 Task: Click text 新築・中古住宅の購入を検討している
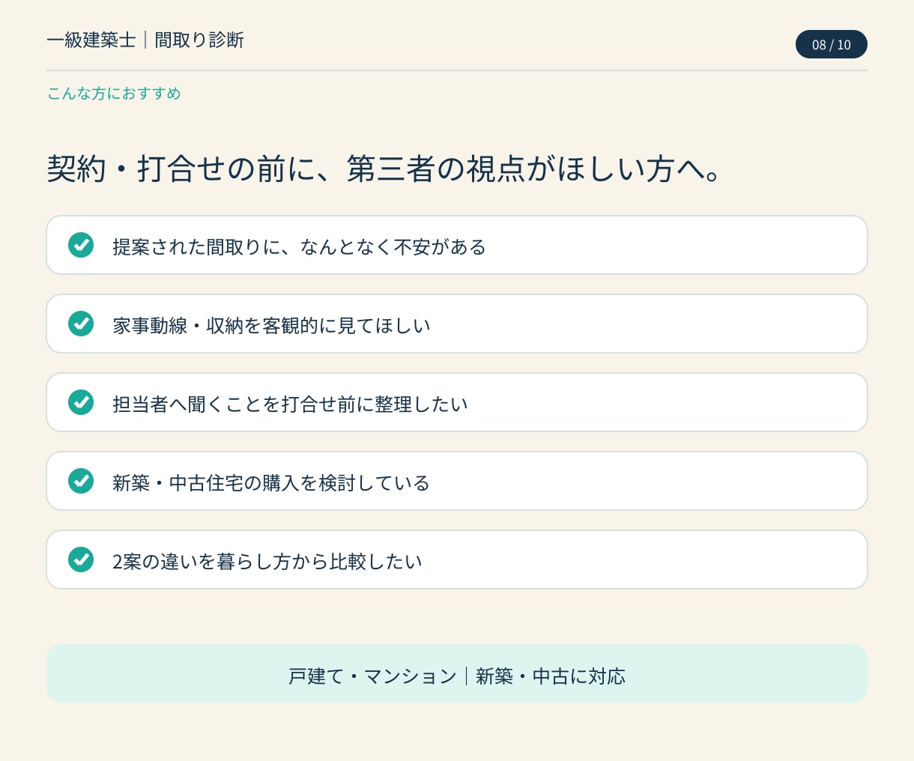[x=271, y=483]
